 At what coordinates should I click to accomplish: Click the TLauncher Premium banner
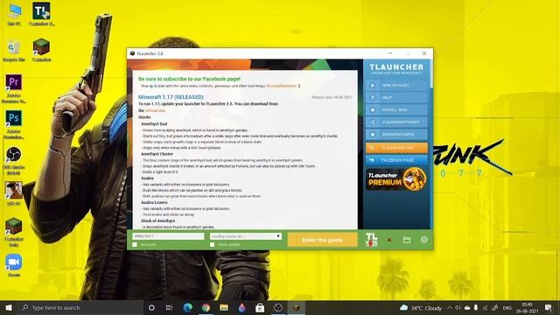point(396,178)
